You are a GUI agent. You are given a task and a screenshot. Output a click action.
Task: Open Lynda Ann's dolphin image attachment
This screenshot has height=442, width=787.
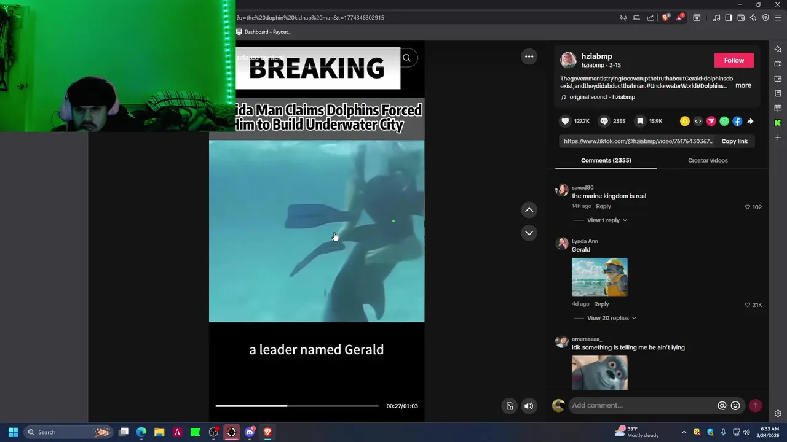tap(599, 277)
